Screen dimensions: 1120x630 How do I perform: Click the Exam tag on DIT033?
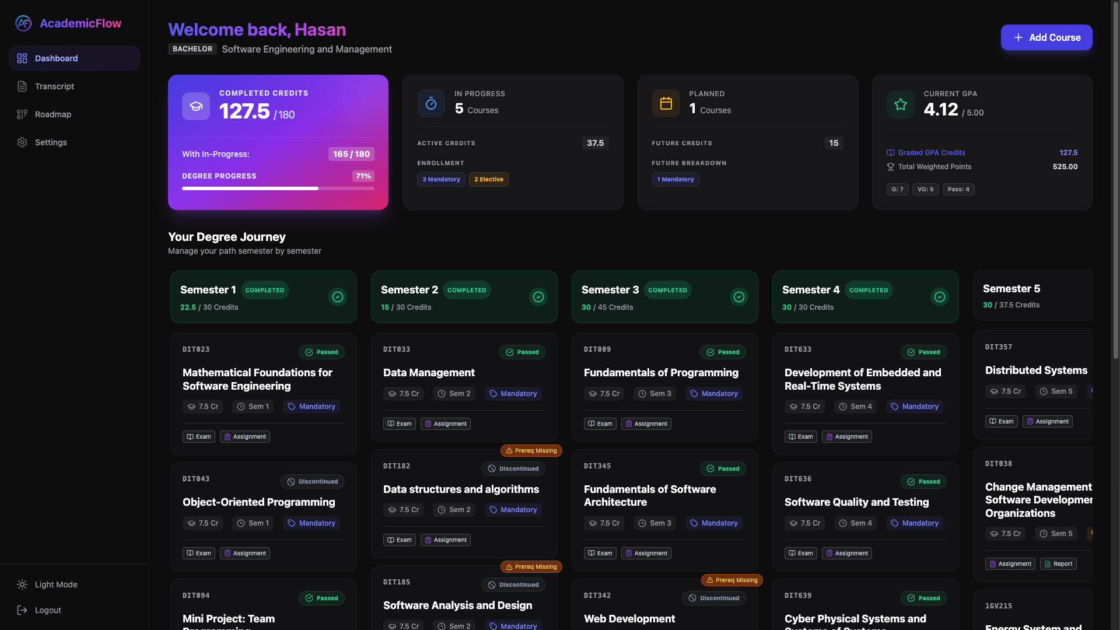click(x=400, y=424)
